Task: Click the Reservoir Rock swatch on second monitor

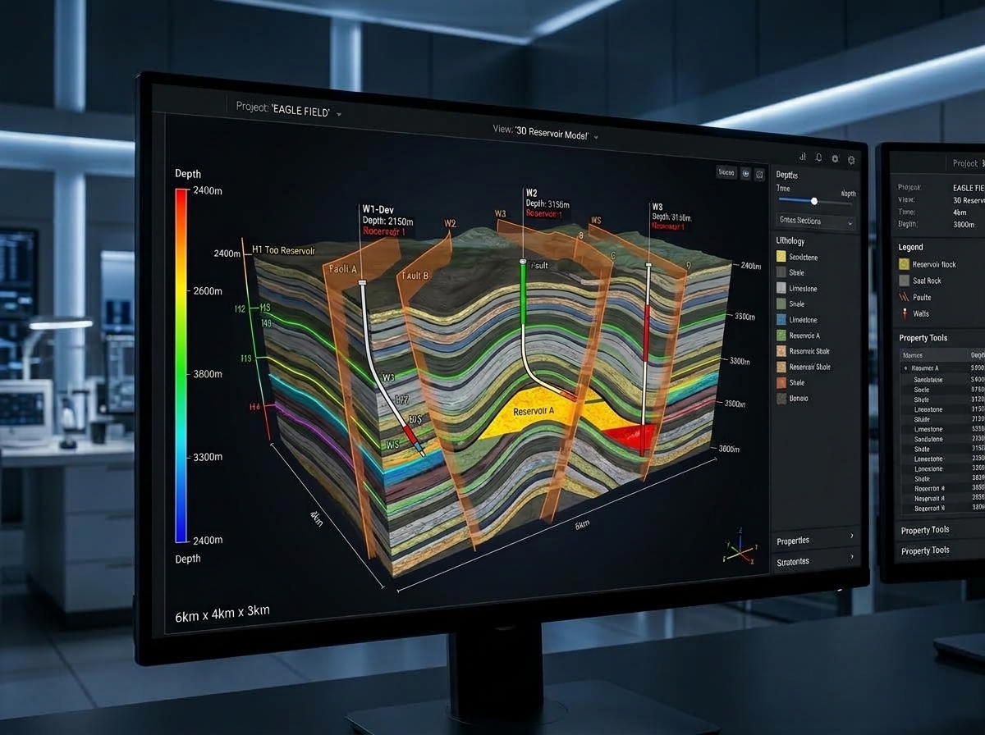Action: [905, 264]
